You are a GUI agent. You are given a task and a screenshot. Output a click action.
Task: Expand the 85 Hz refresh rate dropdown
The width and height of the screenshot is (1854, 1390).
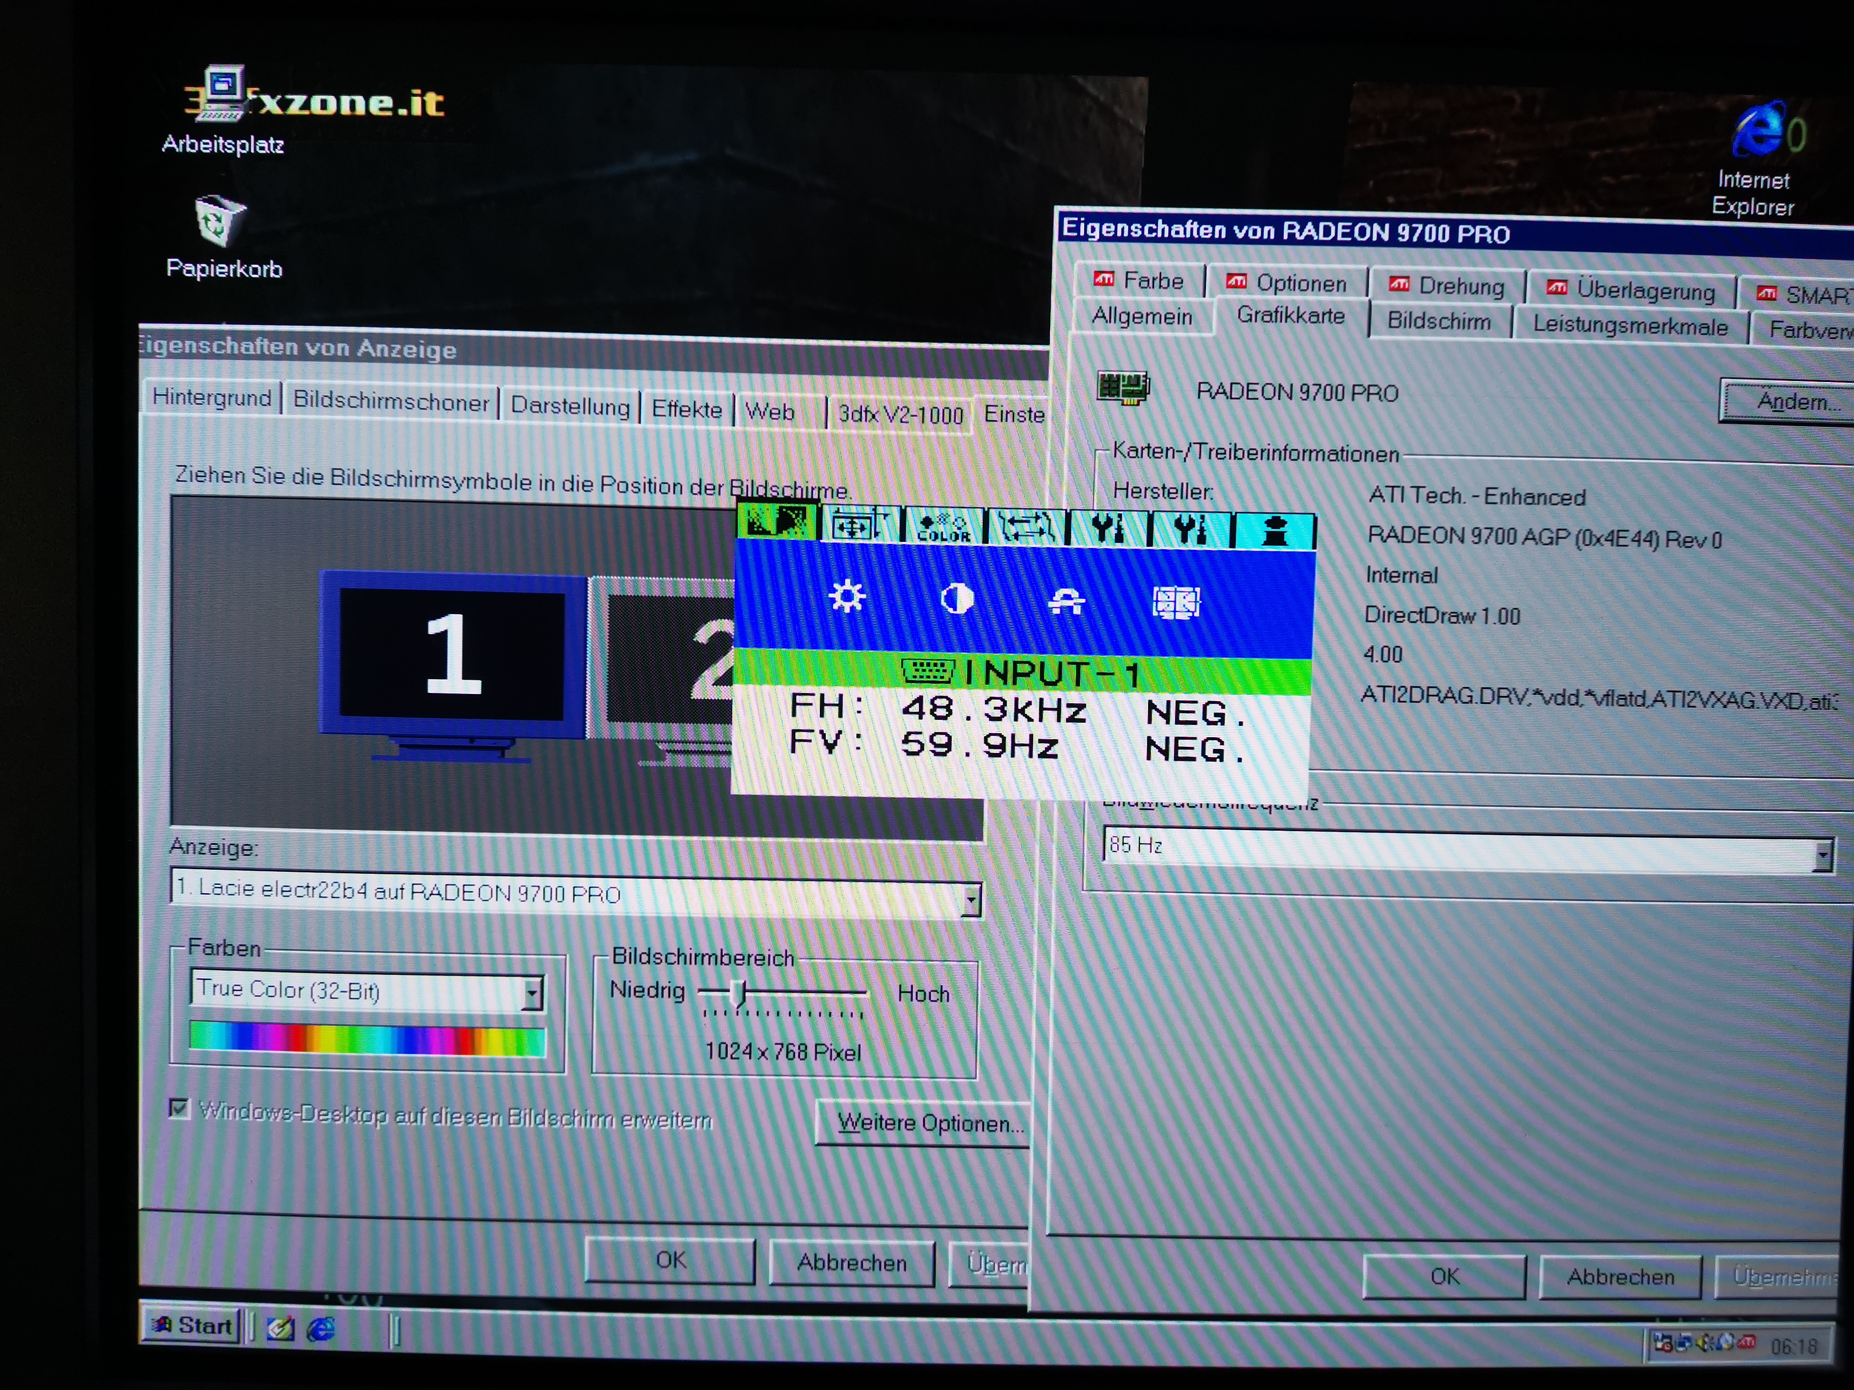1822,856
